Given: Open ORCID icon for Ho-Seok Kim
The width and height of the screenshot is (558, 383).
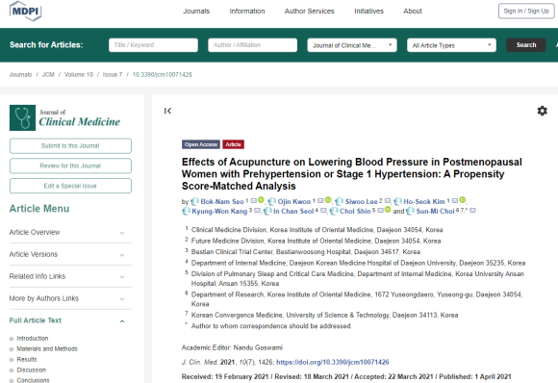Looking at the screenshot, I should click(462, 200).
